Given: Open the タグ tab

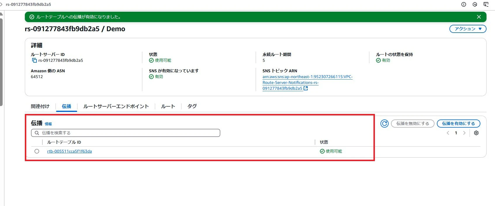Looking at the screenshot, I should click(192, 106).
